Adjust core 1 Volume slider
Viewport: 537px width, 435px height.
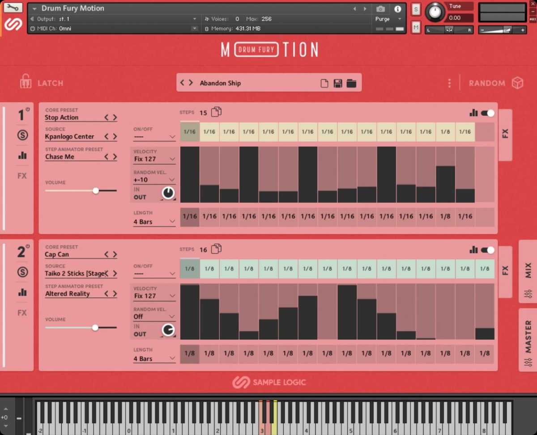(81, 190)
